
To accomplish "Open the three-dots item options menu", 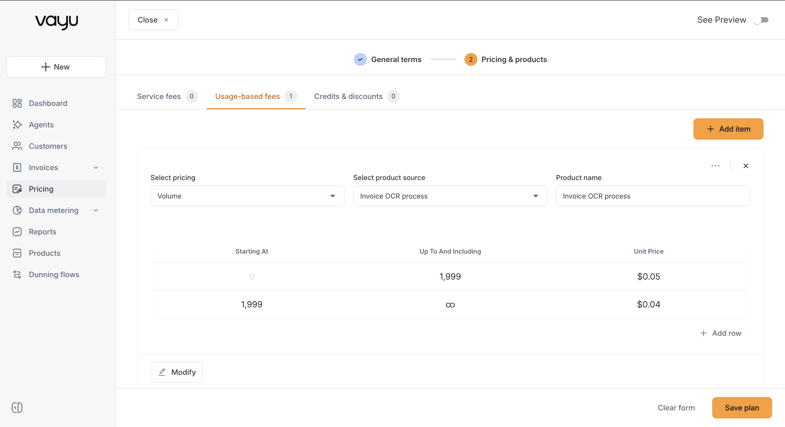I will pyautogui.click(x=715, y=166).
